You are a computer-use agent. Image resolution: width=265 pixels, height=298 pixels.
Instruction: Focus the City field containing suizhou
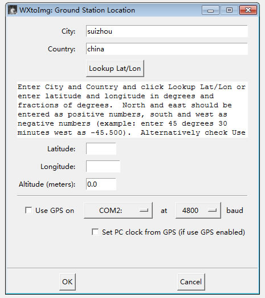click(x=167, y=31)
